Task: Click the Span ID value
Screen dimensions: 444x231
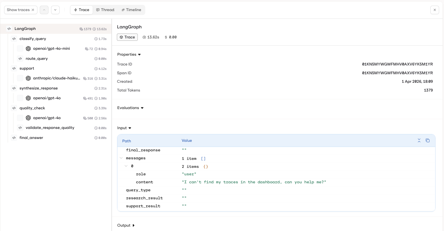Action: pyautogui.click(x=397, y=73)
